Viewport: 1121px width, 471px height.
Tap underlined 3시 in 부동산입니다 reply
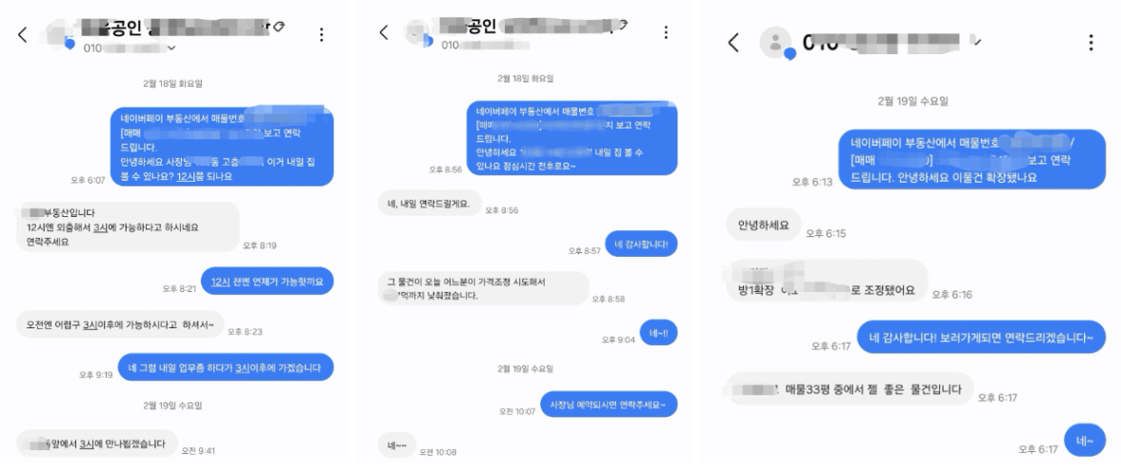(x=100, y=227)
